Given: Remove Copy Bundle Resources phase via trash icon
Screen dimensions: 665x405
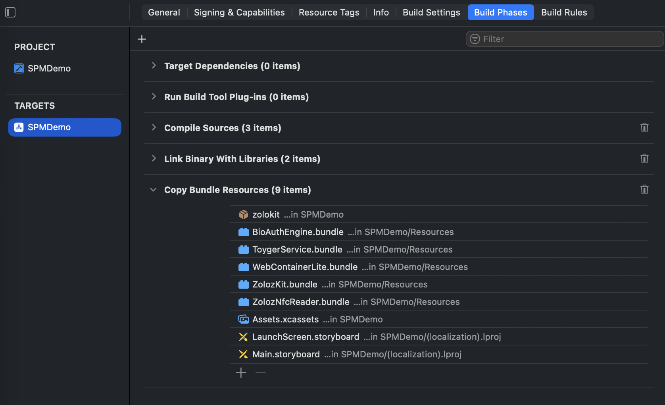Looking at the screenshot, I should click(644, 189).
